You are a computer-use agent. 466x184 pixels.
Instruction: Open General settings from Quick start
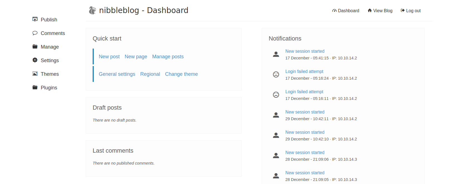coord(117,74)
